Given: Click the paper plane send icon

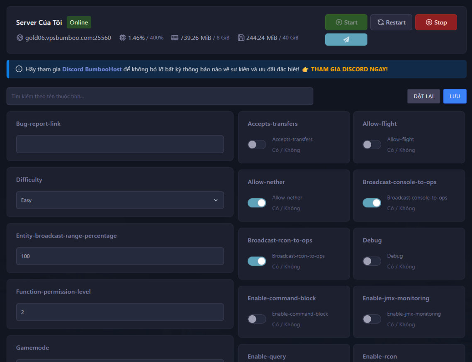Looking at the screenshot, I should click(x=346, y=39).
